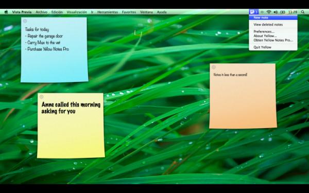Open the Apple menu
309x193 pixels.
(x=6, y=12)
